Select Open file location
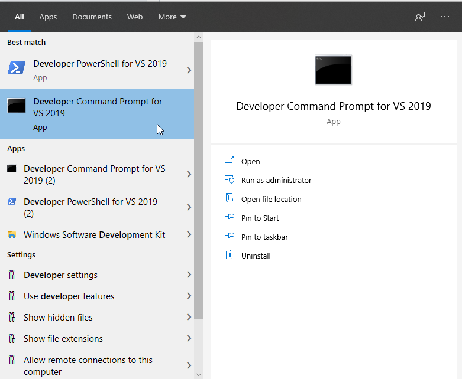The height and width of the screenshot is (379, 462). 271,199
